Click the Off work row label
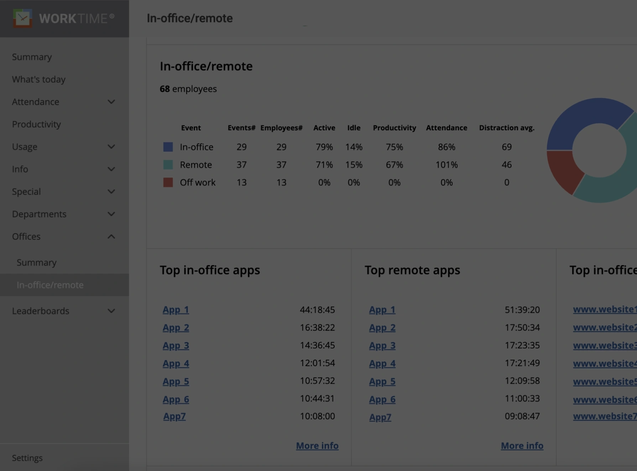This screenshot has width=637, height=471. [x=198, y=182]
